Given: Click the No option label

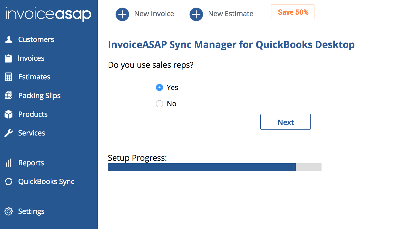Looking at the screenshot, I should click(x=172, y=104).
